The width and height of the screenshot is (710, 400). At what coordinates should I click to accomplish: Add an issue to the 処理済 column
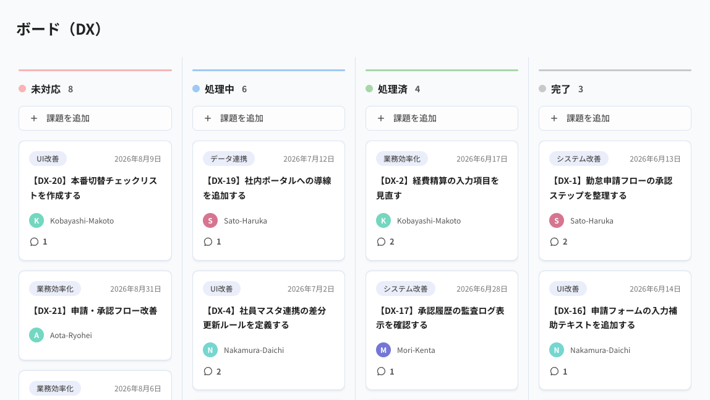(442, 118)
